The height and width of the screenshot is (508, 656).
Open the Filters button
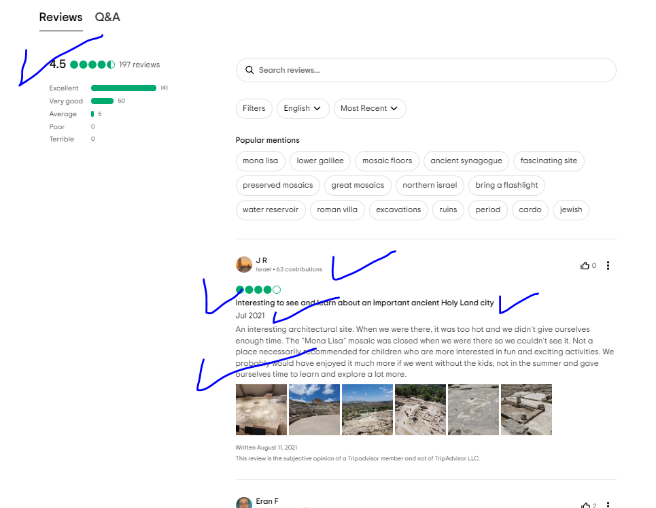(x=254, y=108)
